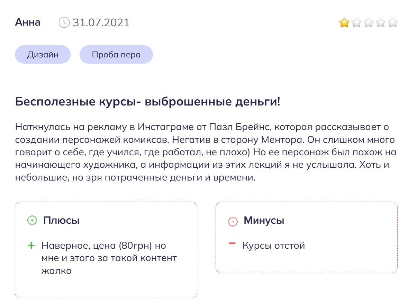The image size is (408, 304).
Task: Select the Проба пера tag
Action: point(116,55)
